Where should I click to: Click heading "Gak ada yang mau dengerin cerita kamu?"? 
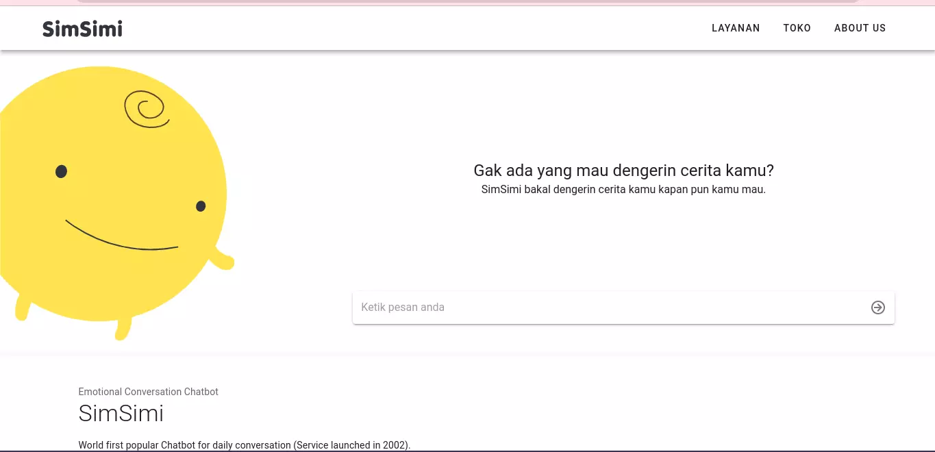(623, 171)
